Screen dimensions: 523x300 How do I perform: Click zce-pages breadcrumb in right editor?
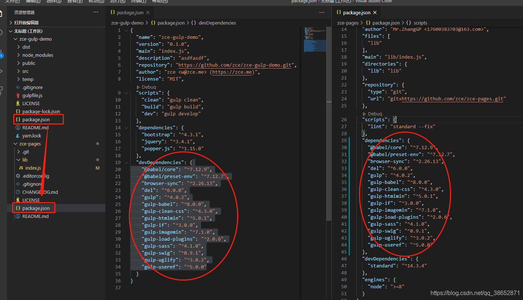click(x=348, y=23)
